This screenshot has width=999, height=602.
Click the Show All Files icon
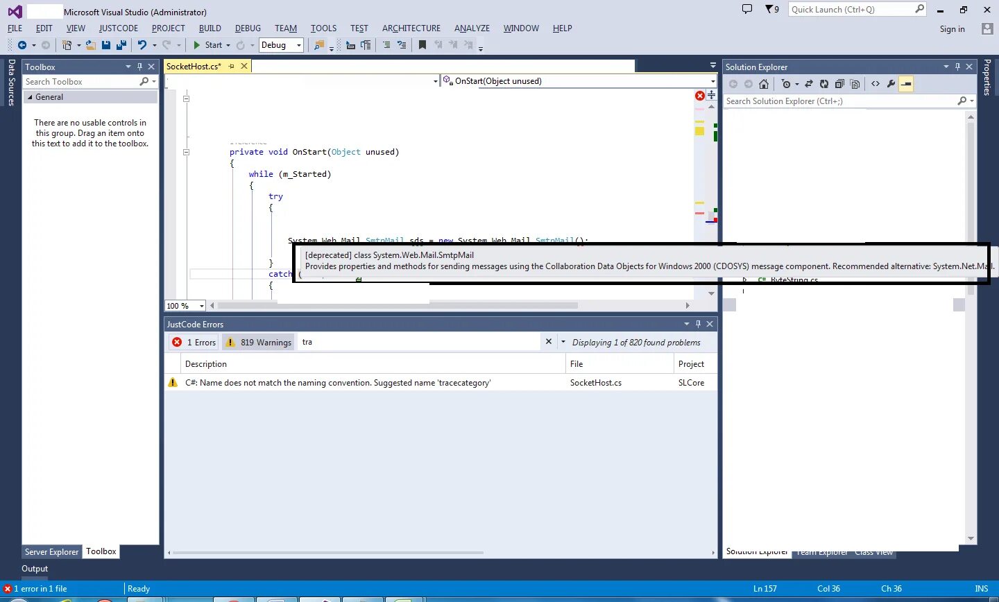(855, 84)
